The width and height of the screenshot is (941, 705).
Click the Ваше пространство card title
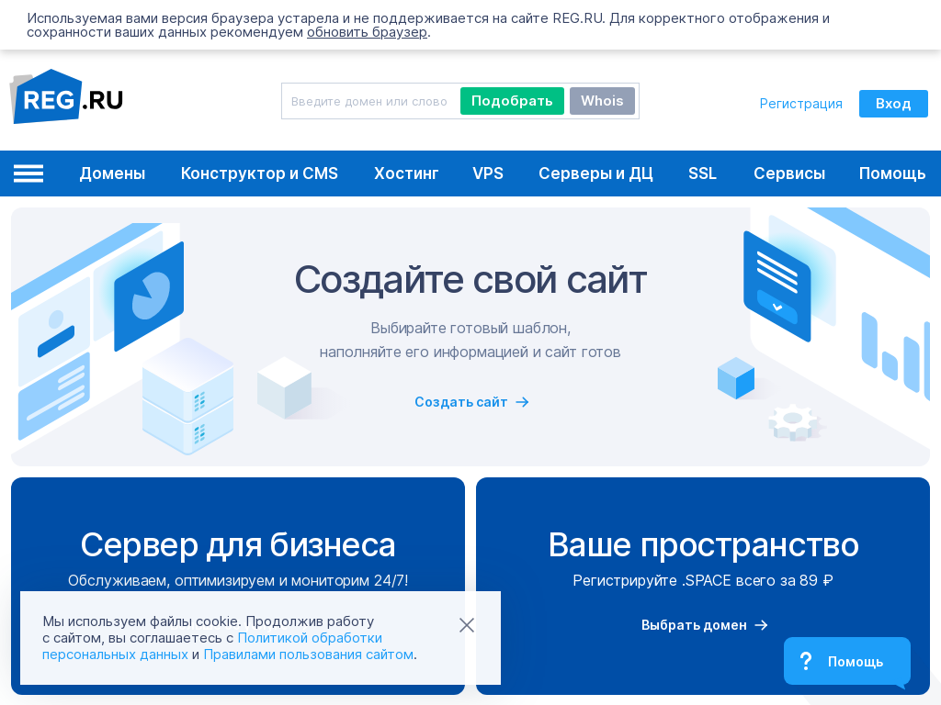(x=703, y=545)
